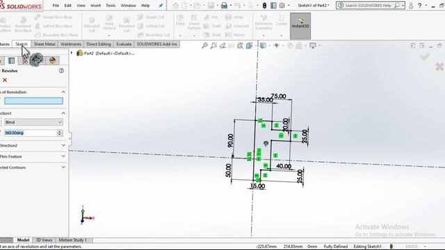This screenshot has height=250, width=445.
Task: Click the Save icon in the top toolbar
Action: 211,6
